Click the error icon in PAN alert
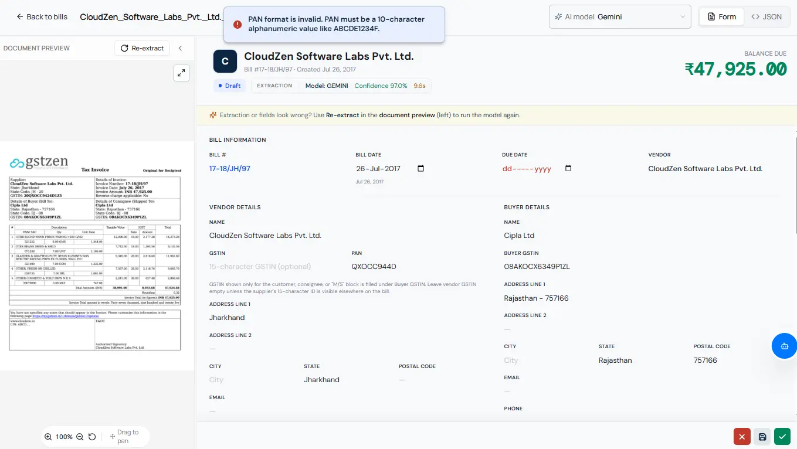797x449 pixels. 238,24
